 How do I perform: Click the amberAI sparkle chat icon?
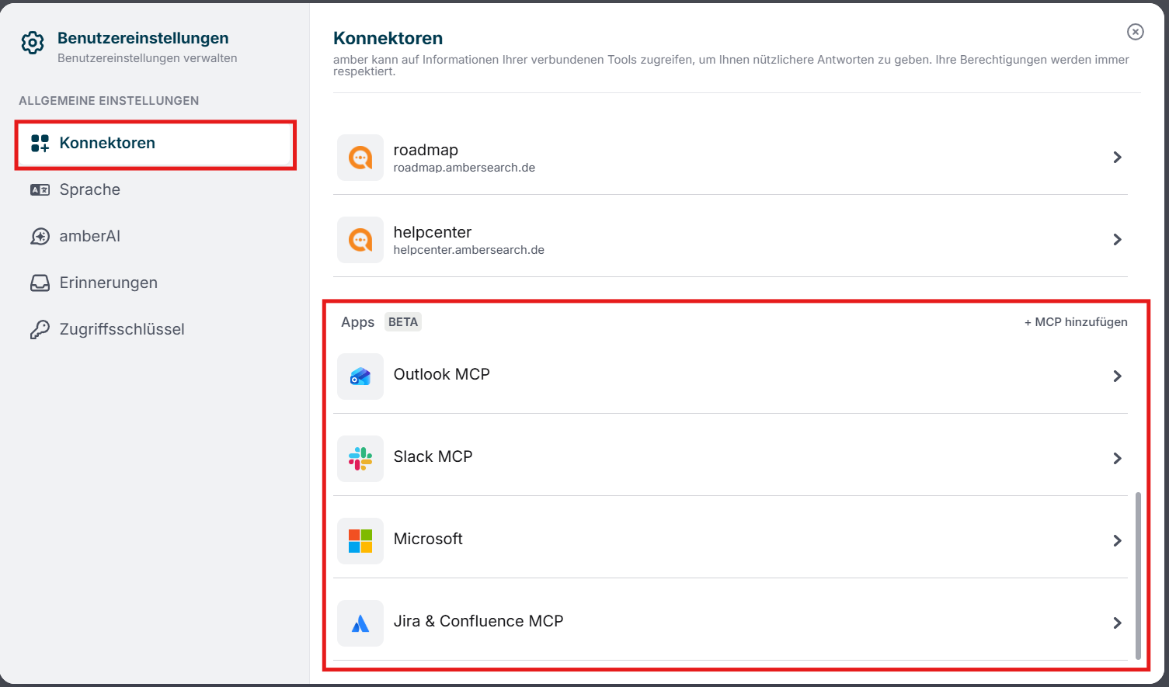40,236
